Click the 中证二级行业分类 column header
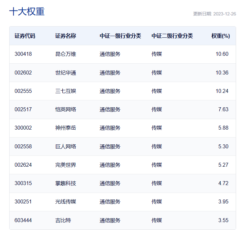This screenshot has width=241, height=231. click(x=172, y=36)
